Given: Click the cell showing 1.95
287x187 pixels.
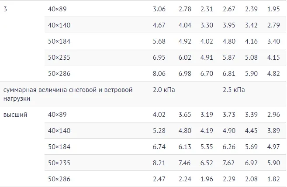Looking at the screenshot, I should tap(274, 9).
